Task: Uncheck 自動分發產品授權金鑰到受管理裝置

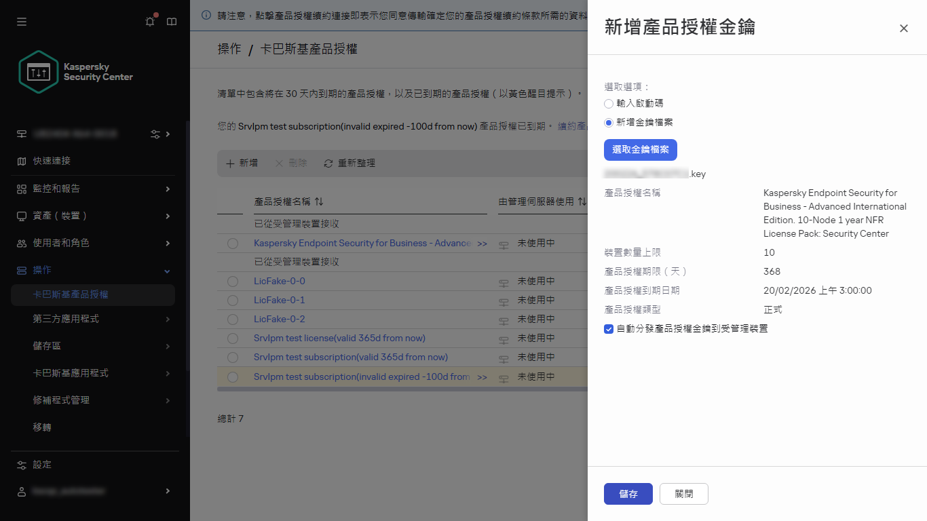Action: (609, 328)
